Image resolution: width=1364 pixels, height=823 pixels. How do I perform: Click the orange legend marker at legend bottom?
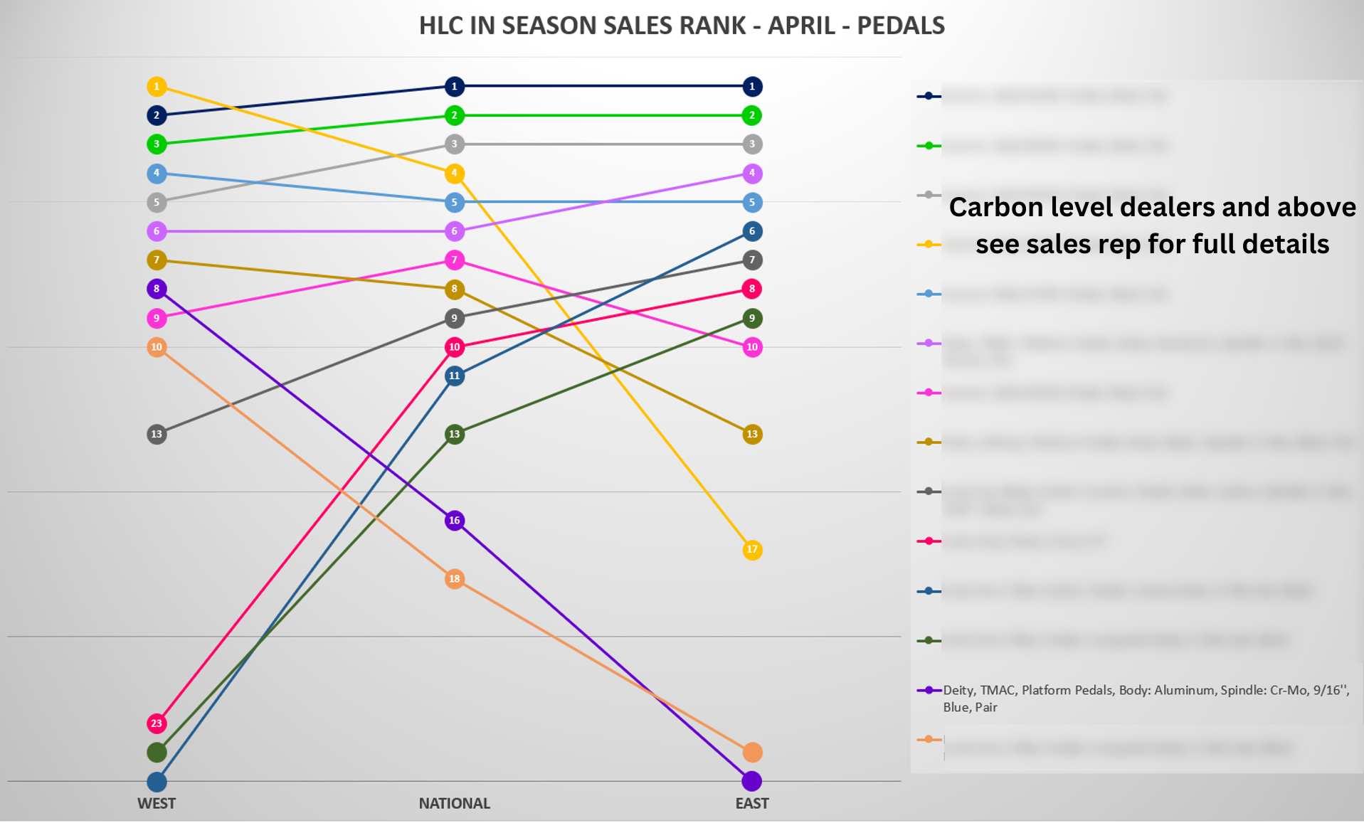coord(929,740)
